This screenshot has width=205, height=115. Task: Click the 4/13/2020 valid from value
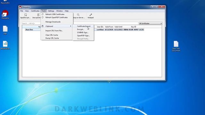pos(109,30)
